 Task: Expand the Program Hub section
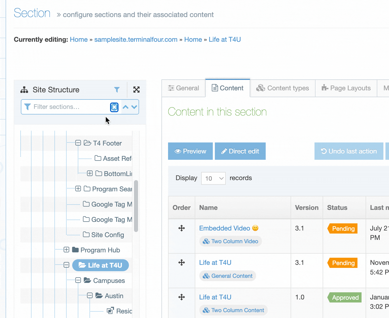(x=66, y=250)
